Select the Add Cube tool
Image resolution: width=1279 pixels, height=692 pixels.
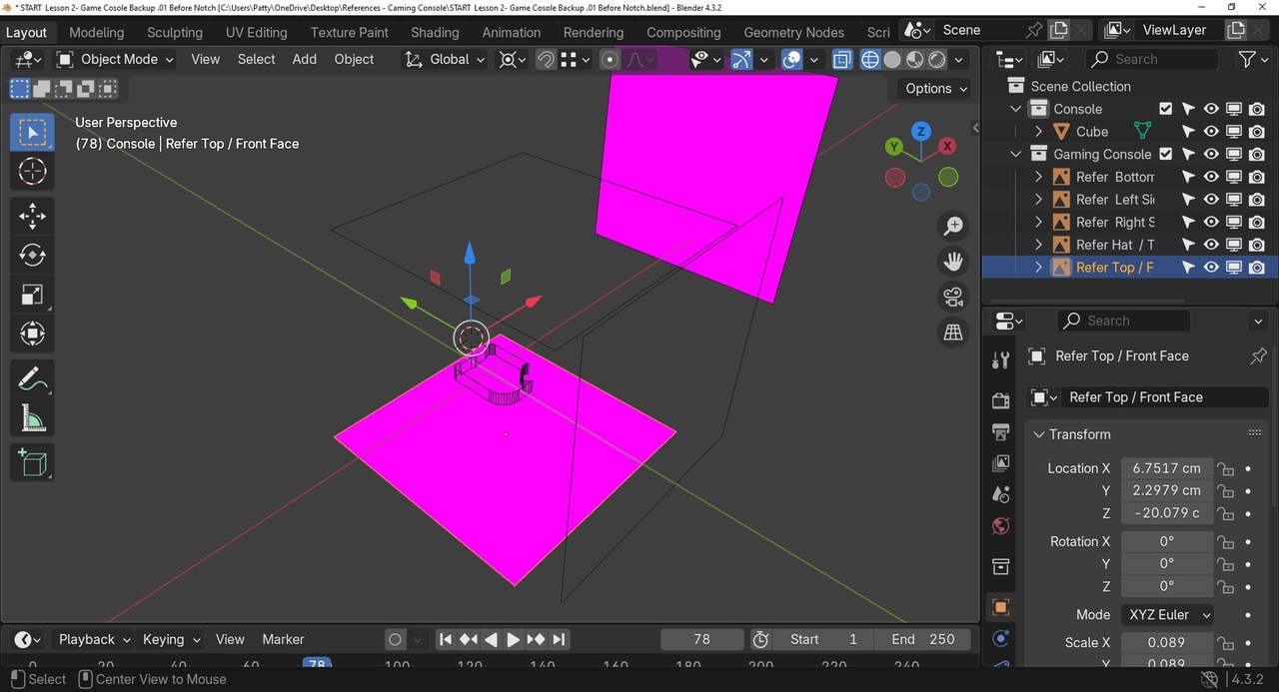[x=32, y=462]
